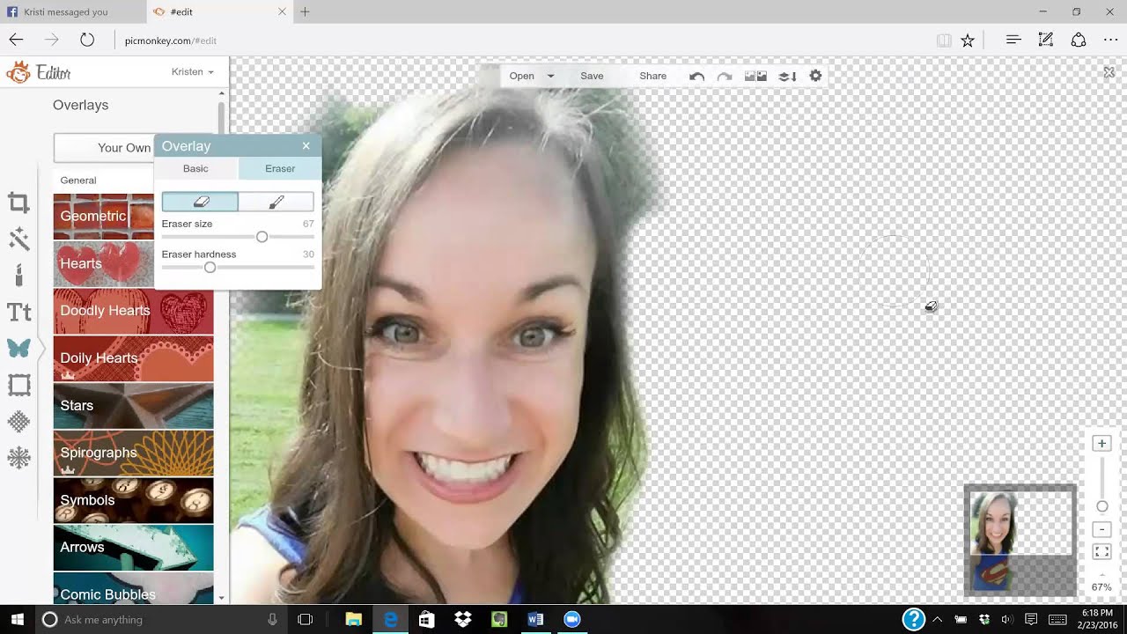The height and width of the screenshot is (634, 1127).
Task: Click the PicMonkey monkey logo
Action: click(x=18, y=72)
